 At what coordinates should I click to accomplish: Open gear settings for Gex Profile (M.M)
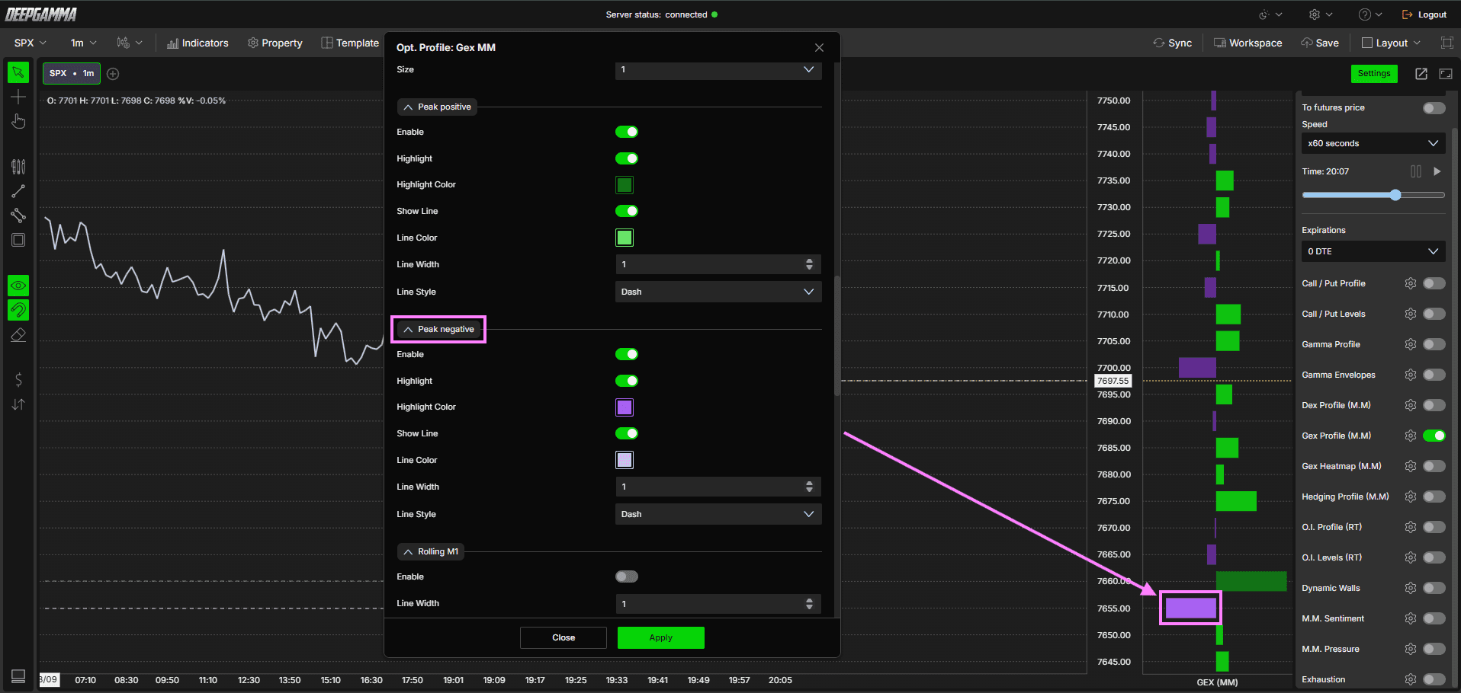(1411, 436)
